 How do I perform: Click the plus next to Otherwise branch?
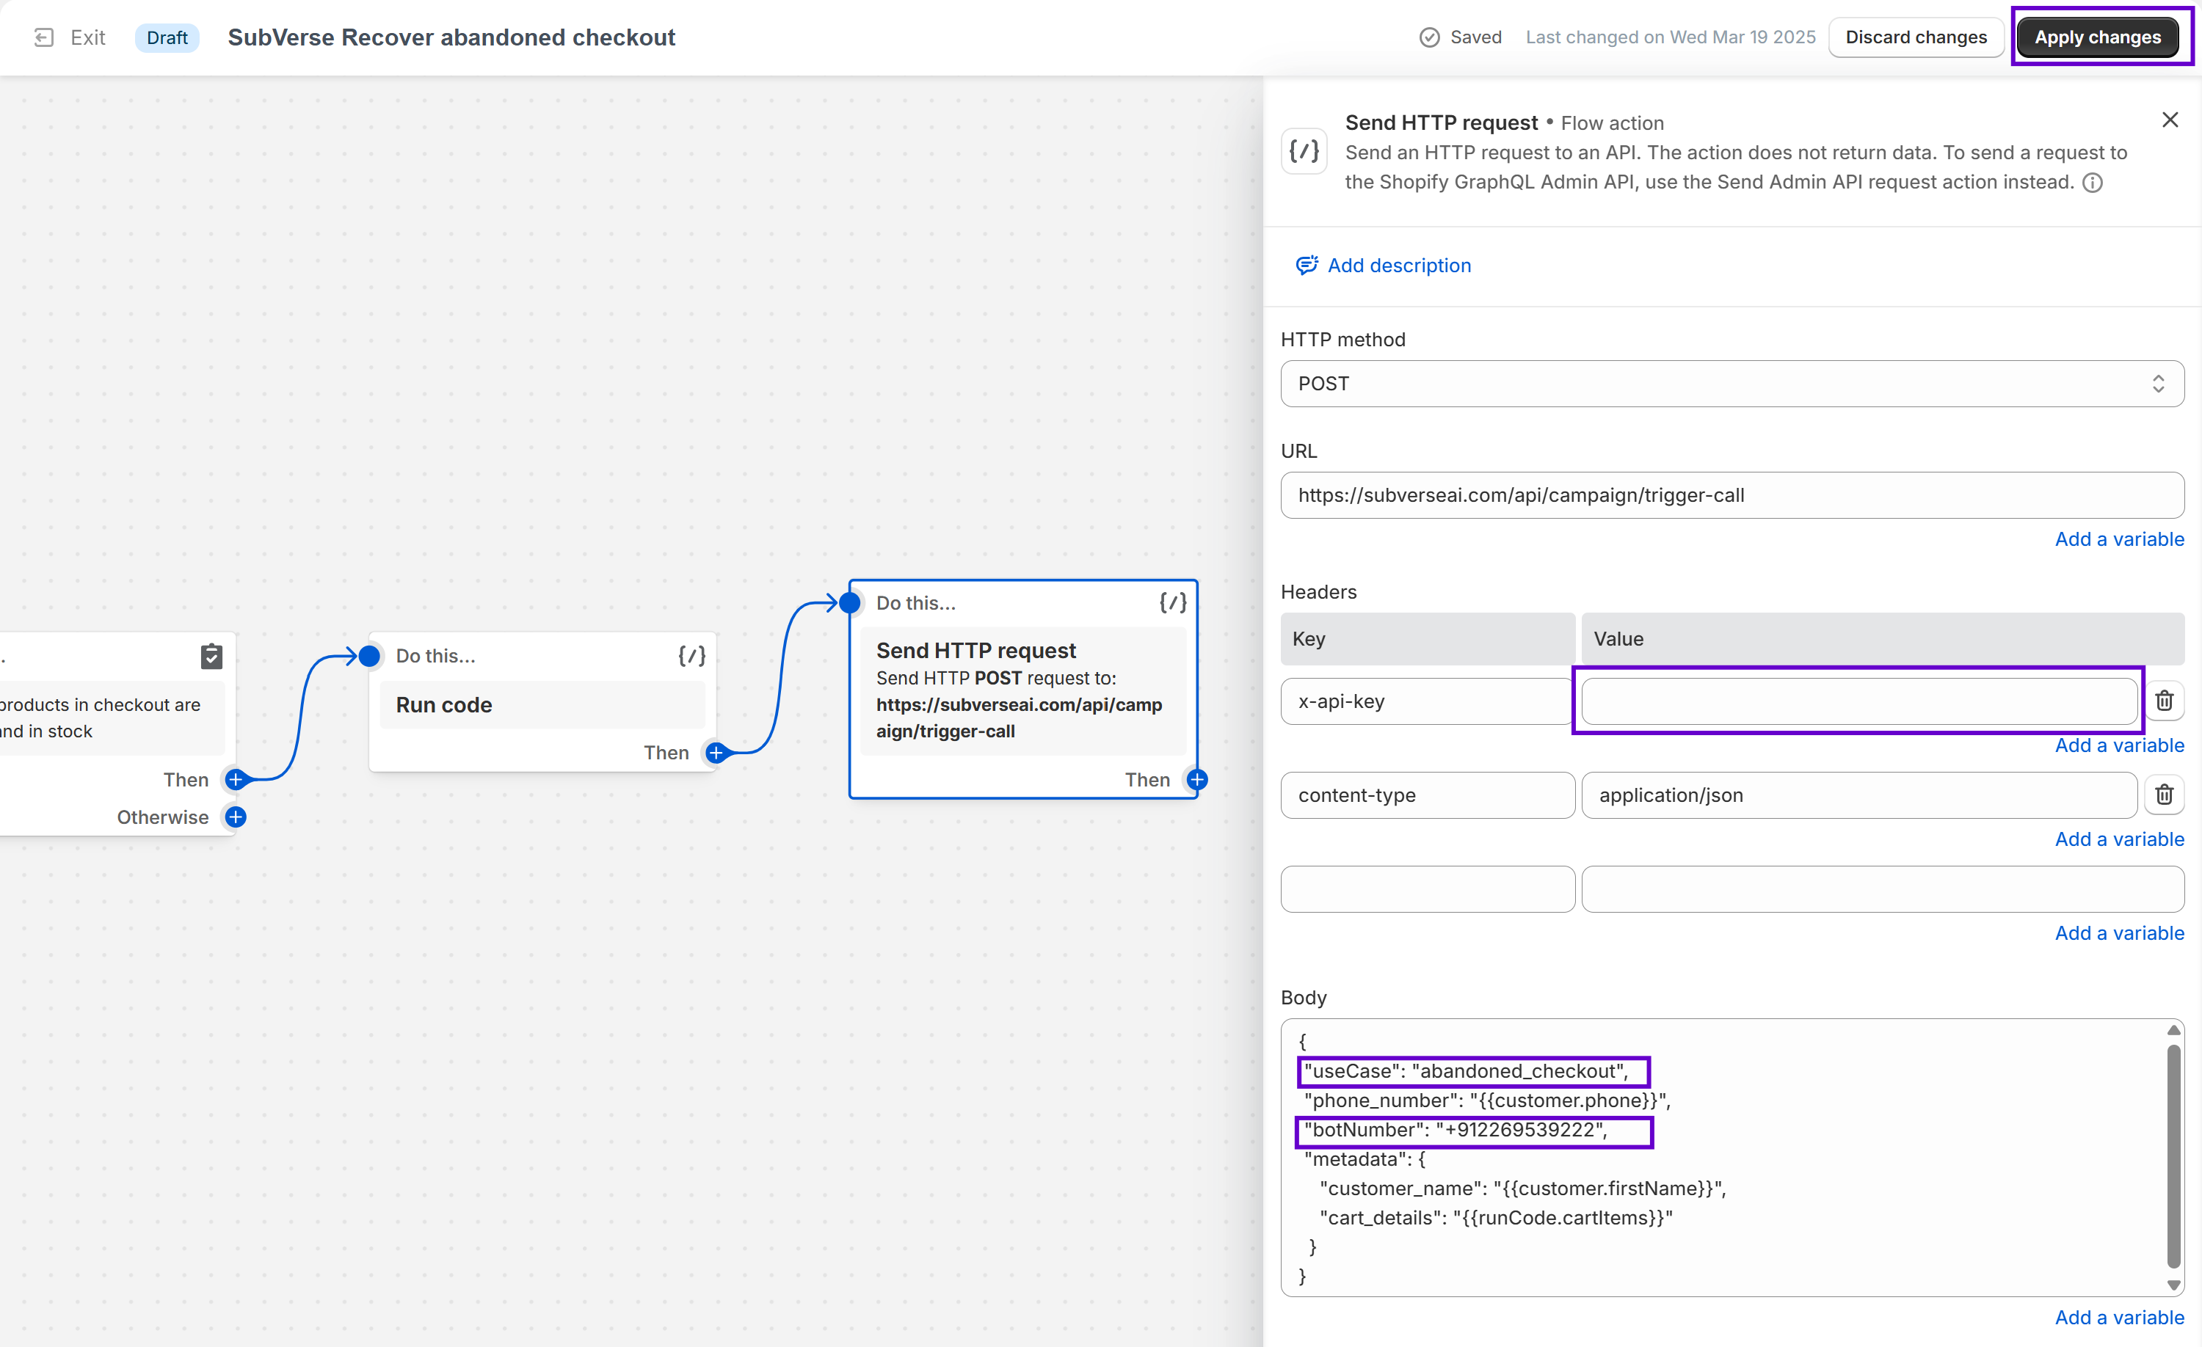click(236, 817)
